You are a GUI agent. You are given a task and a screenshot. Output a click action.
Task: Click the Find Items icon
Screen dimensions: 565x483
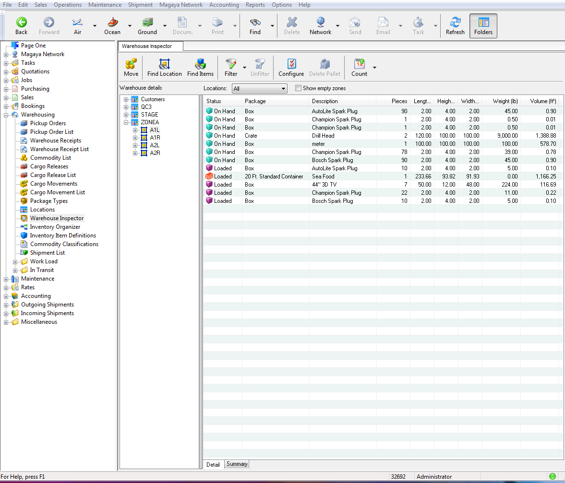pyautogui.click(x=200, y=67)
